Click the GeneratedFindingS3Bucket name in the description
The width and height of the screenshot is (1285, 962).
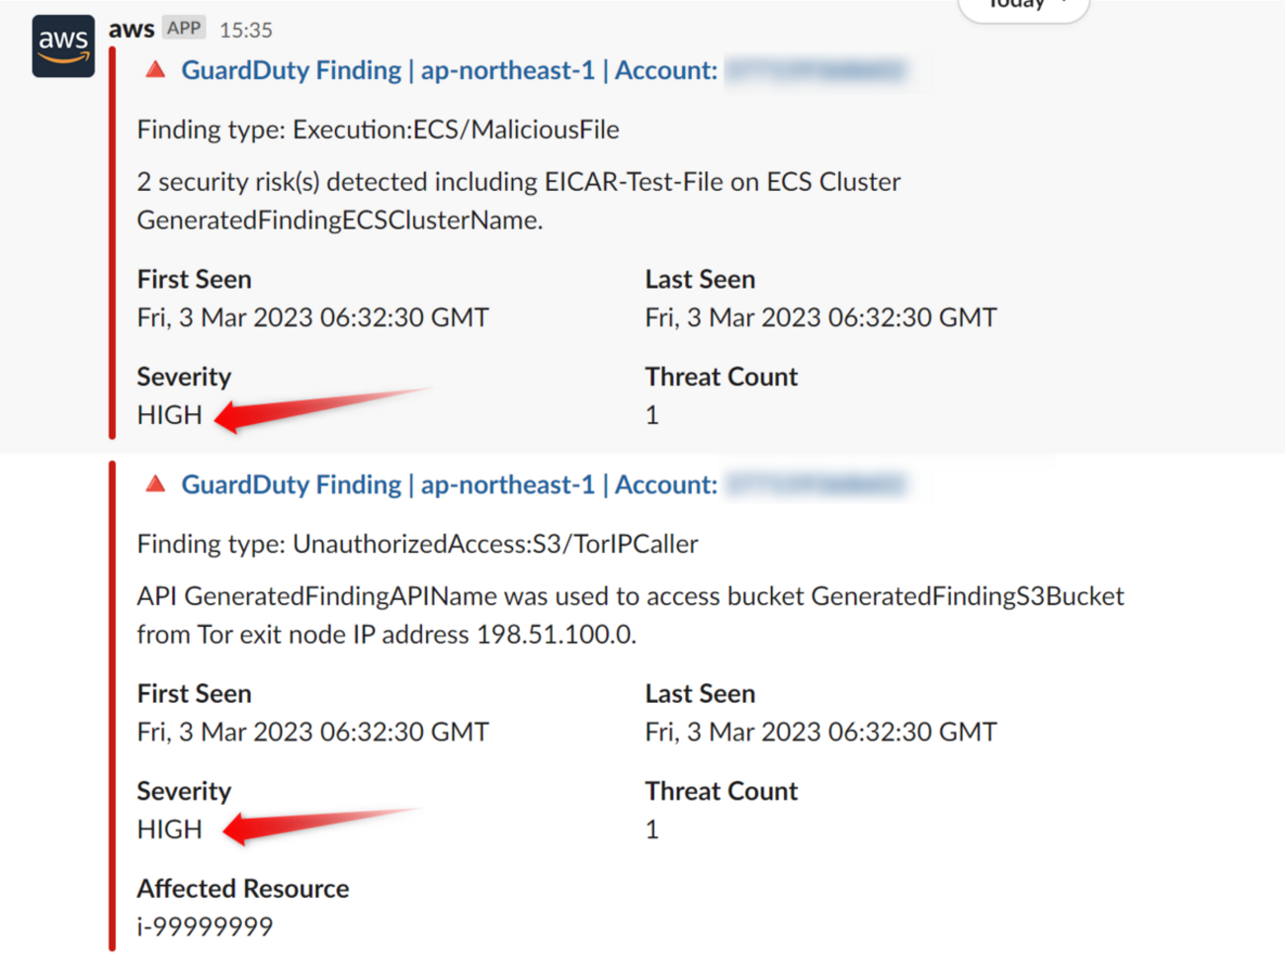point(967,596)
